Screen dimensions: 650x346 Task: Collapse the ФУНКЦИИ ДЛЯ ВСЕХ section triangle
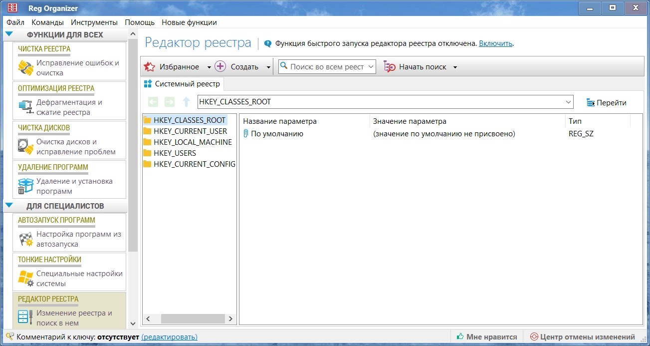click(x=8, y=34)
